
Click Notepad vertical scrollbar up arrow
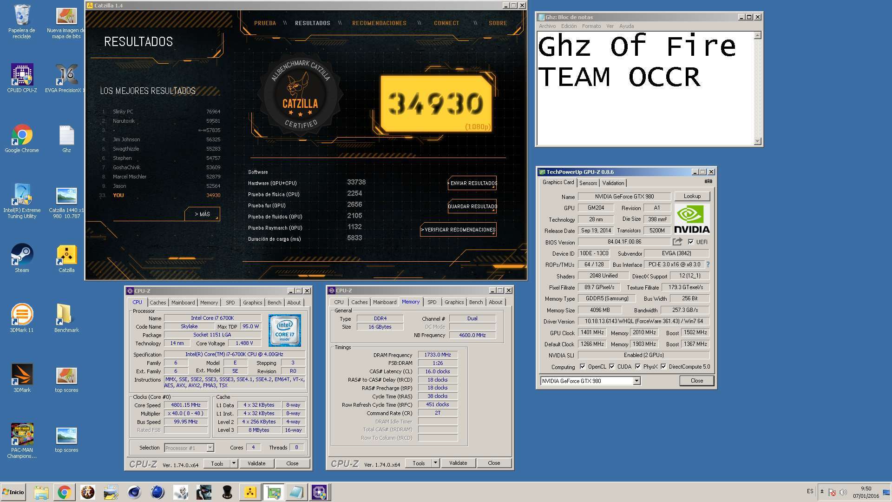click(x=758, y=35)
